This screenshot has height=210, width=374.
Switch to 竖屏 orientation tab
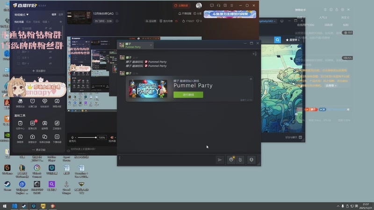coord(61,14)
